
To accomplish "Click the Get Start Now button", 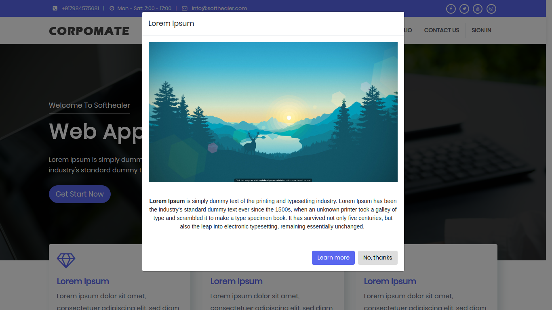I will pyautogui.click(x=80, y=194).
